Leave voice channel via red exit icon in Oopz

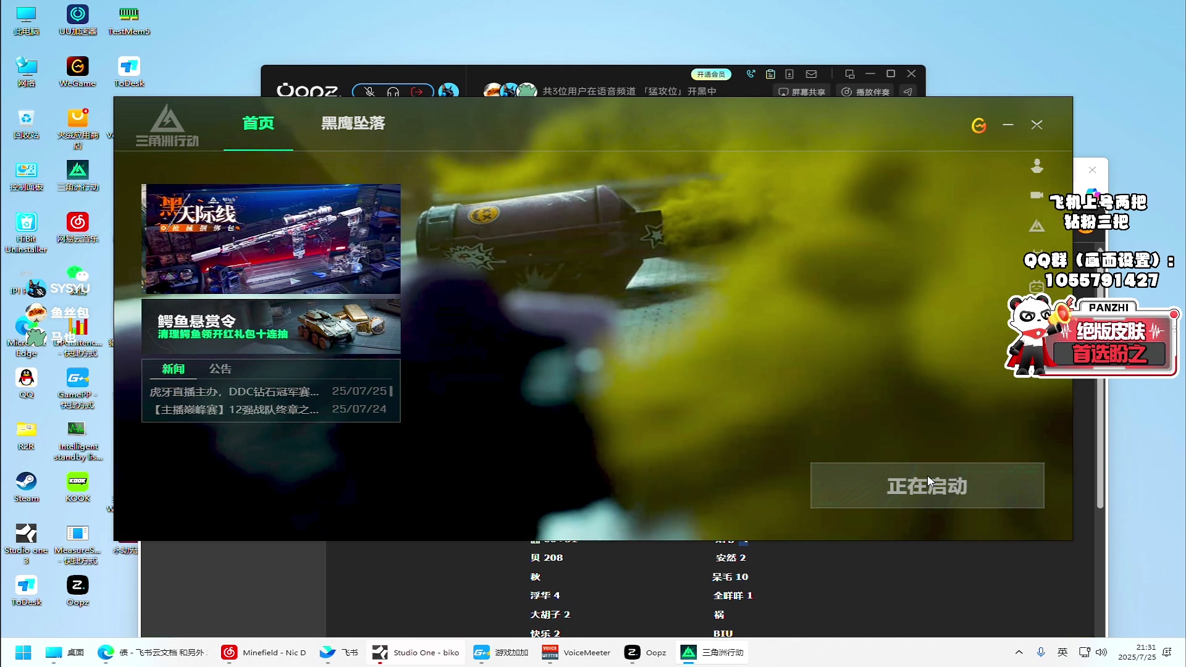coord(418,91)
